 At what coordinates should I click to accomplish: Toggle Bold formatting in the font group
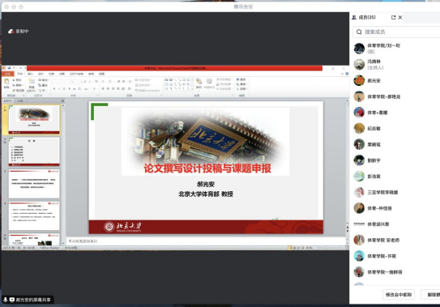click(53, 88)
